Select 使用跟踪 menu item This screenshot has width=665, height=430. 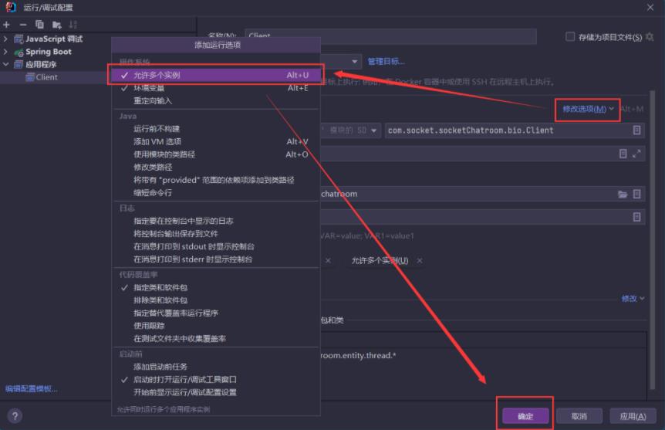coord(215,326)
